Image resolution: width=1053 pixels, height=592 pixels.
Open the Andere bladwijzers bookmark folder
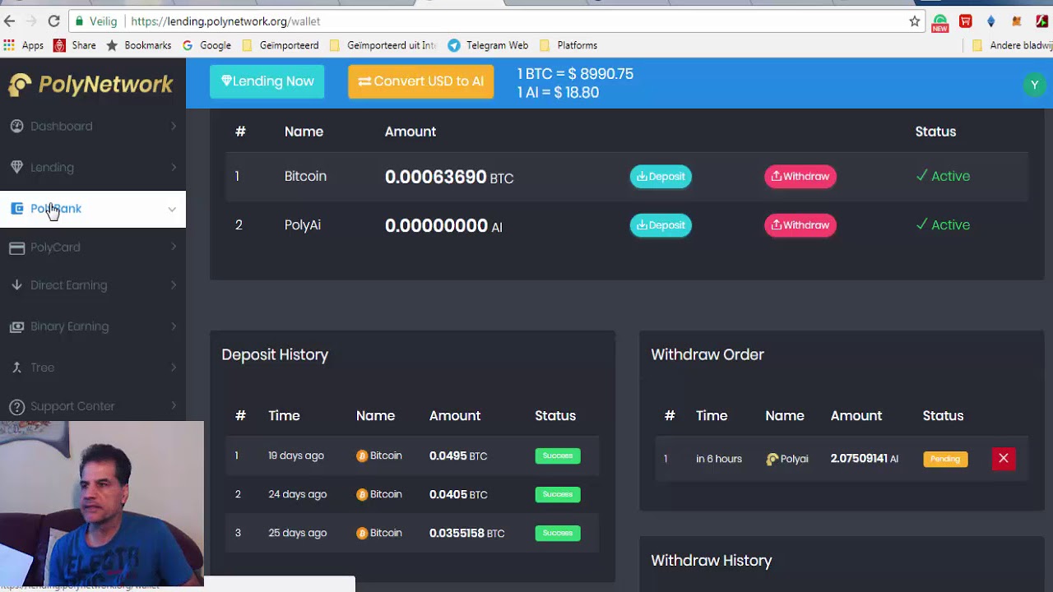tap(1012, 45)
